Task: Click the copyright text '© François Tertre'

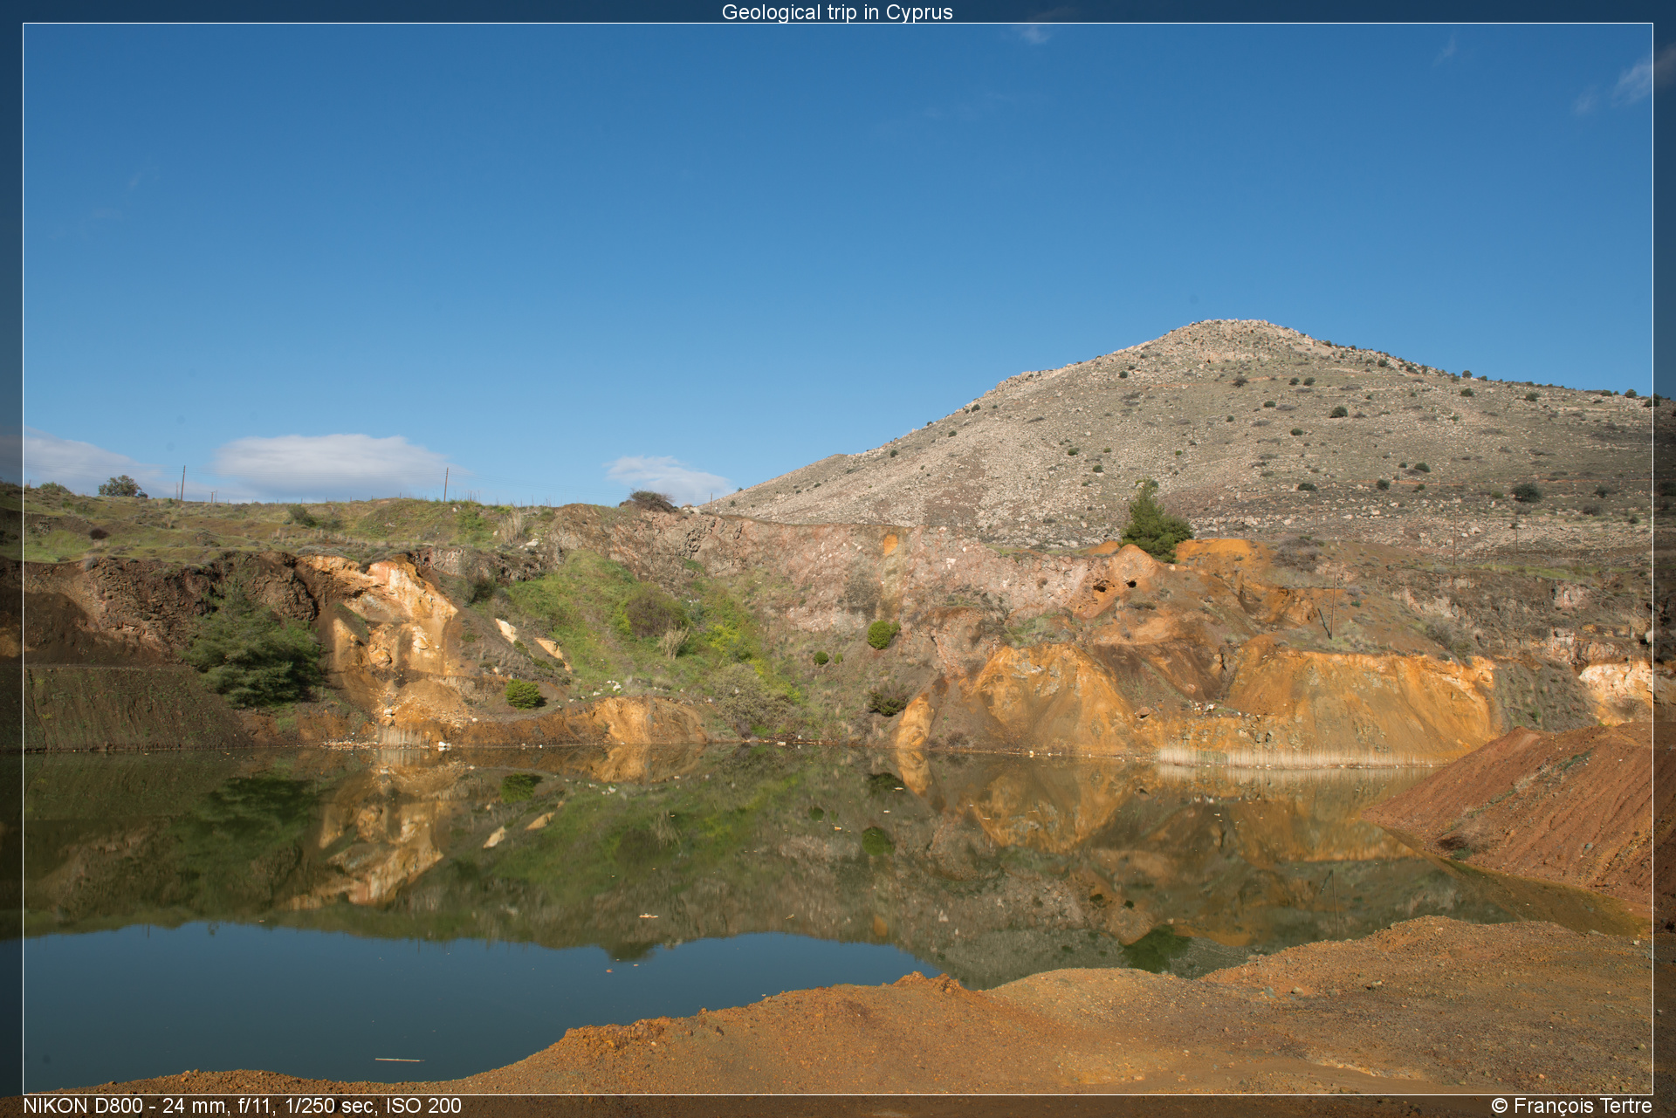Action: coord(1571,1106)
